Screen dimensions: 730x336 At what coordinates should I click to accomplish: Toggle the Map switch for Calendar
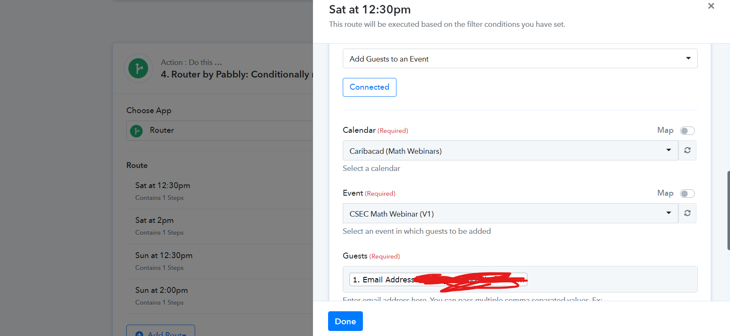click(687, 131)
